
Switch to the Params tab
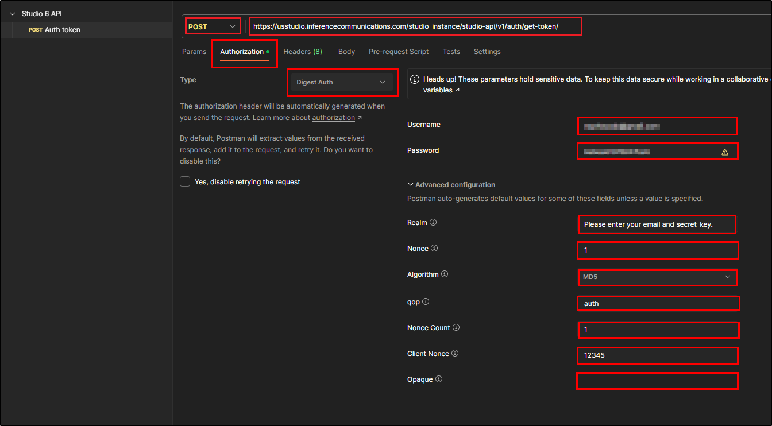(x=194, y=52)
